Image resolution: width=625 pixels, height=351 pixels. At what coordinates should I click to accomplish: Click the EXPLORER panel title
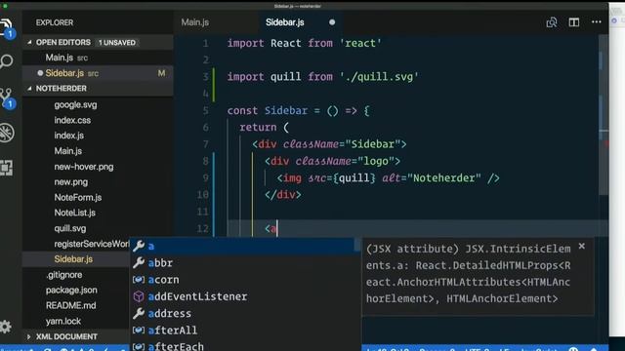pyautogui.click(x=55, y=22)
